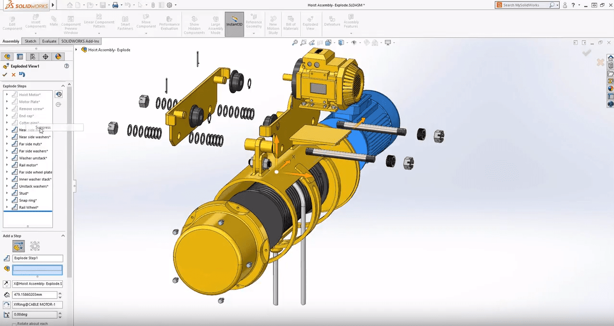Open the DisplayManager color sphere tab

[x=58, y=57]
